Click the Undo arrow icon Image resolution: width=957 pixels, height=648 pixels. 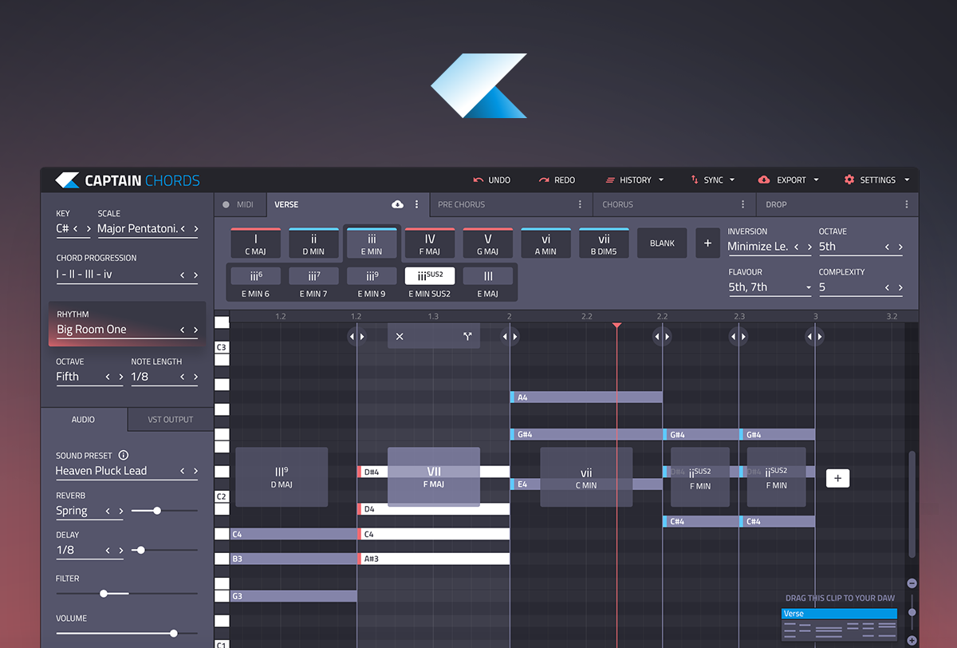tap(478, 180)
